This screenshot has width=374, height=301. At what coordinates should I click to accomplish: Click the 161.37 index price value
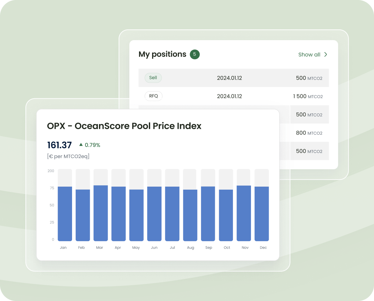59,145
